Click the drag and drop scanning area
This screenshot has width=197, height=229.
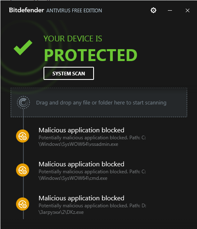coord(99,102)
